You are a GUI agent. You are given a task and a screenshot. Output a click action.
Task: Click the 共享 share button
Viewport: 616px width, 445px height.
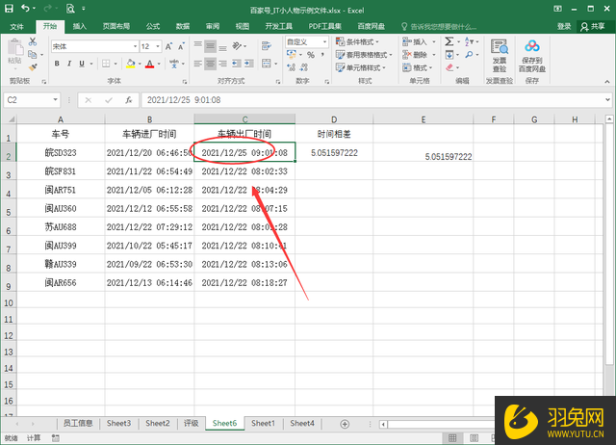tap(593, 26)
